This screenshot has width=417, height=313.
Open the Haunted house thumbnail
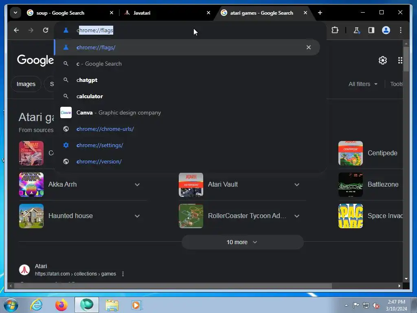coord(31,216)
